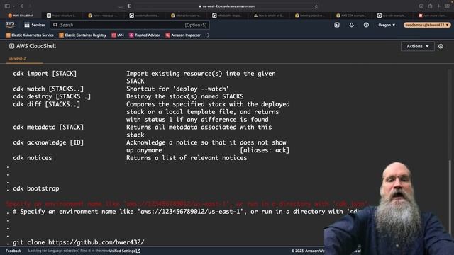
Task: Reload the page with the refresh icon
Action: (x=316, y=6)
